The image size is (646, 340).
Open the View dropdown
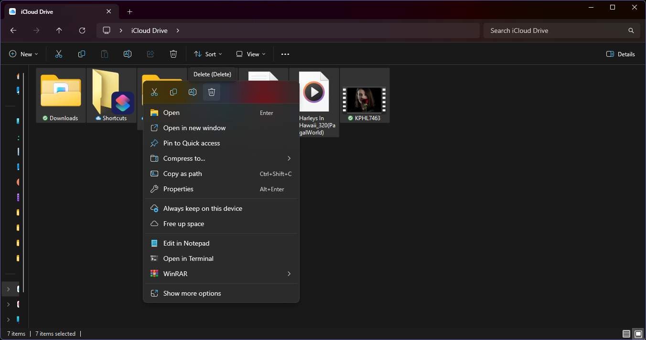pyautogui.click(x=251, y=54)
